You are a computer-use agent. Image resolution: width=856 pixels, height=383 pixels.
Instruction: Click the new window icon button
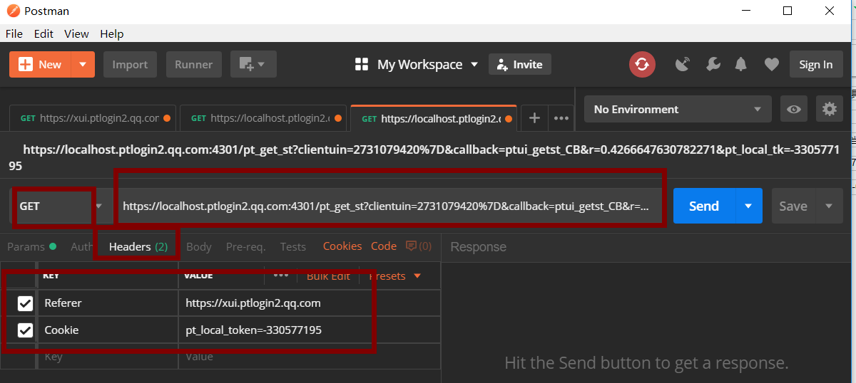click(253, 64)
